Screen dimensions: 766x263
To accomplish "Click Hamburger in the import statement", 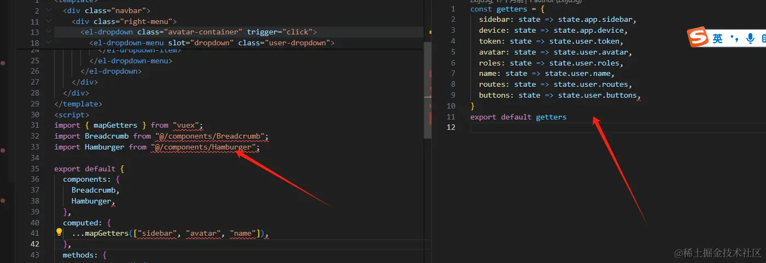I will (x=104, y=147).
